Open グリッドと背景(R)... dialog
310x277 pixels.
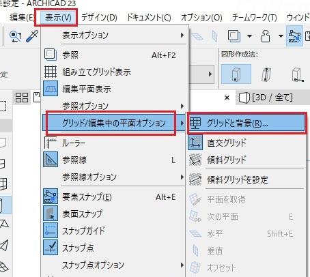point(246,123)
